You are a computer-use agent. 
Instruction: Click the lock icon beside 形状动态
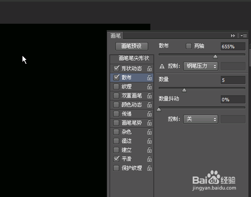coord(149,69)
